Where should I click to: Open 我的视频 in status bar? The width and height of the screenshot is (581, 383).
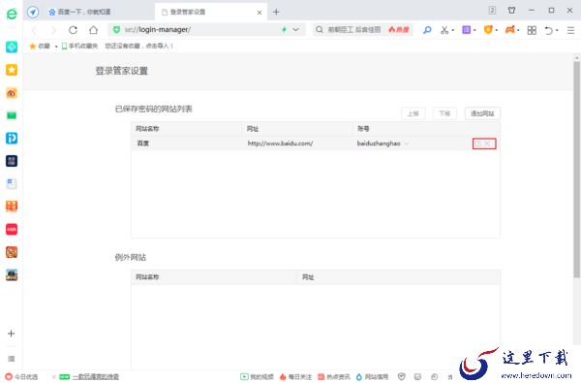click(258, 376)
